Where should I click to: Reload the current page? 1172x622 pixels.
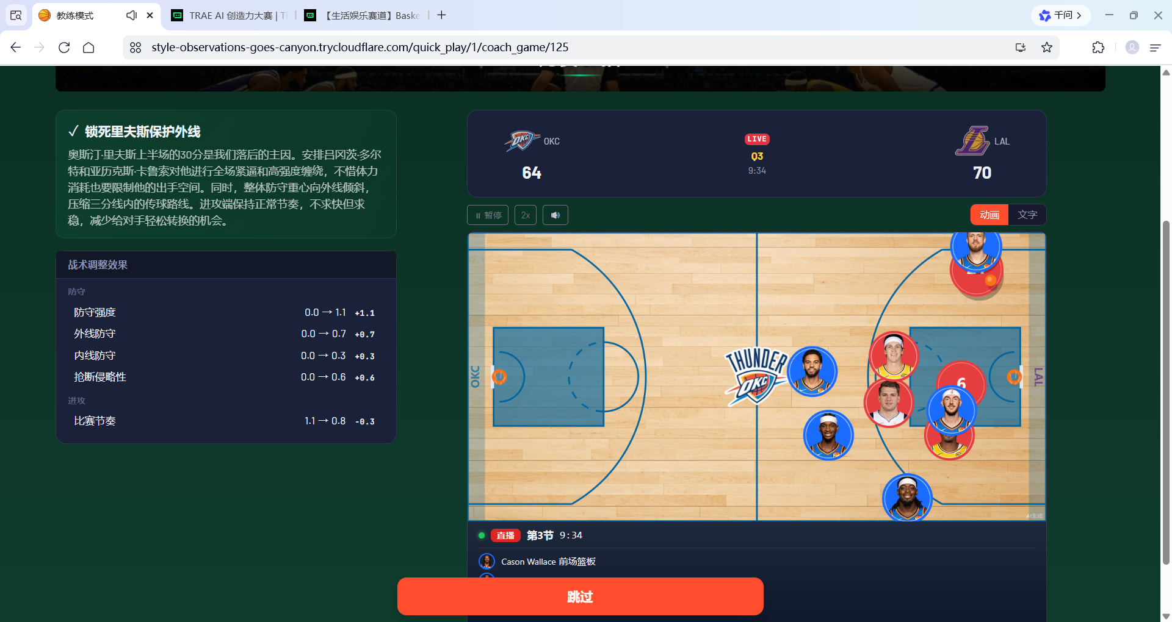64,48
